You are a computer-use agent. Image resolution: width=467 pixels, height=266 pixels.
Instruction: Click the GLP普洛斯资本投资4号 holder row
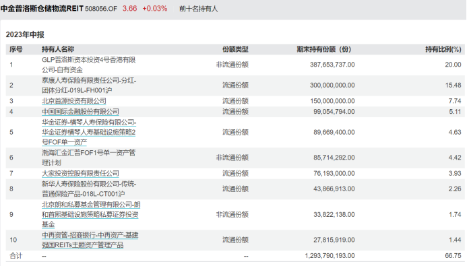(x=235, y=65)
